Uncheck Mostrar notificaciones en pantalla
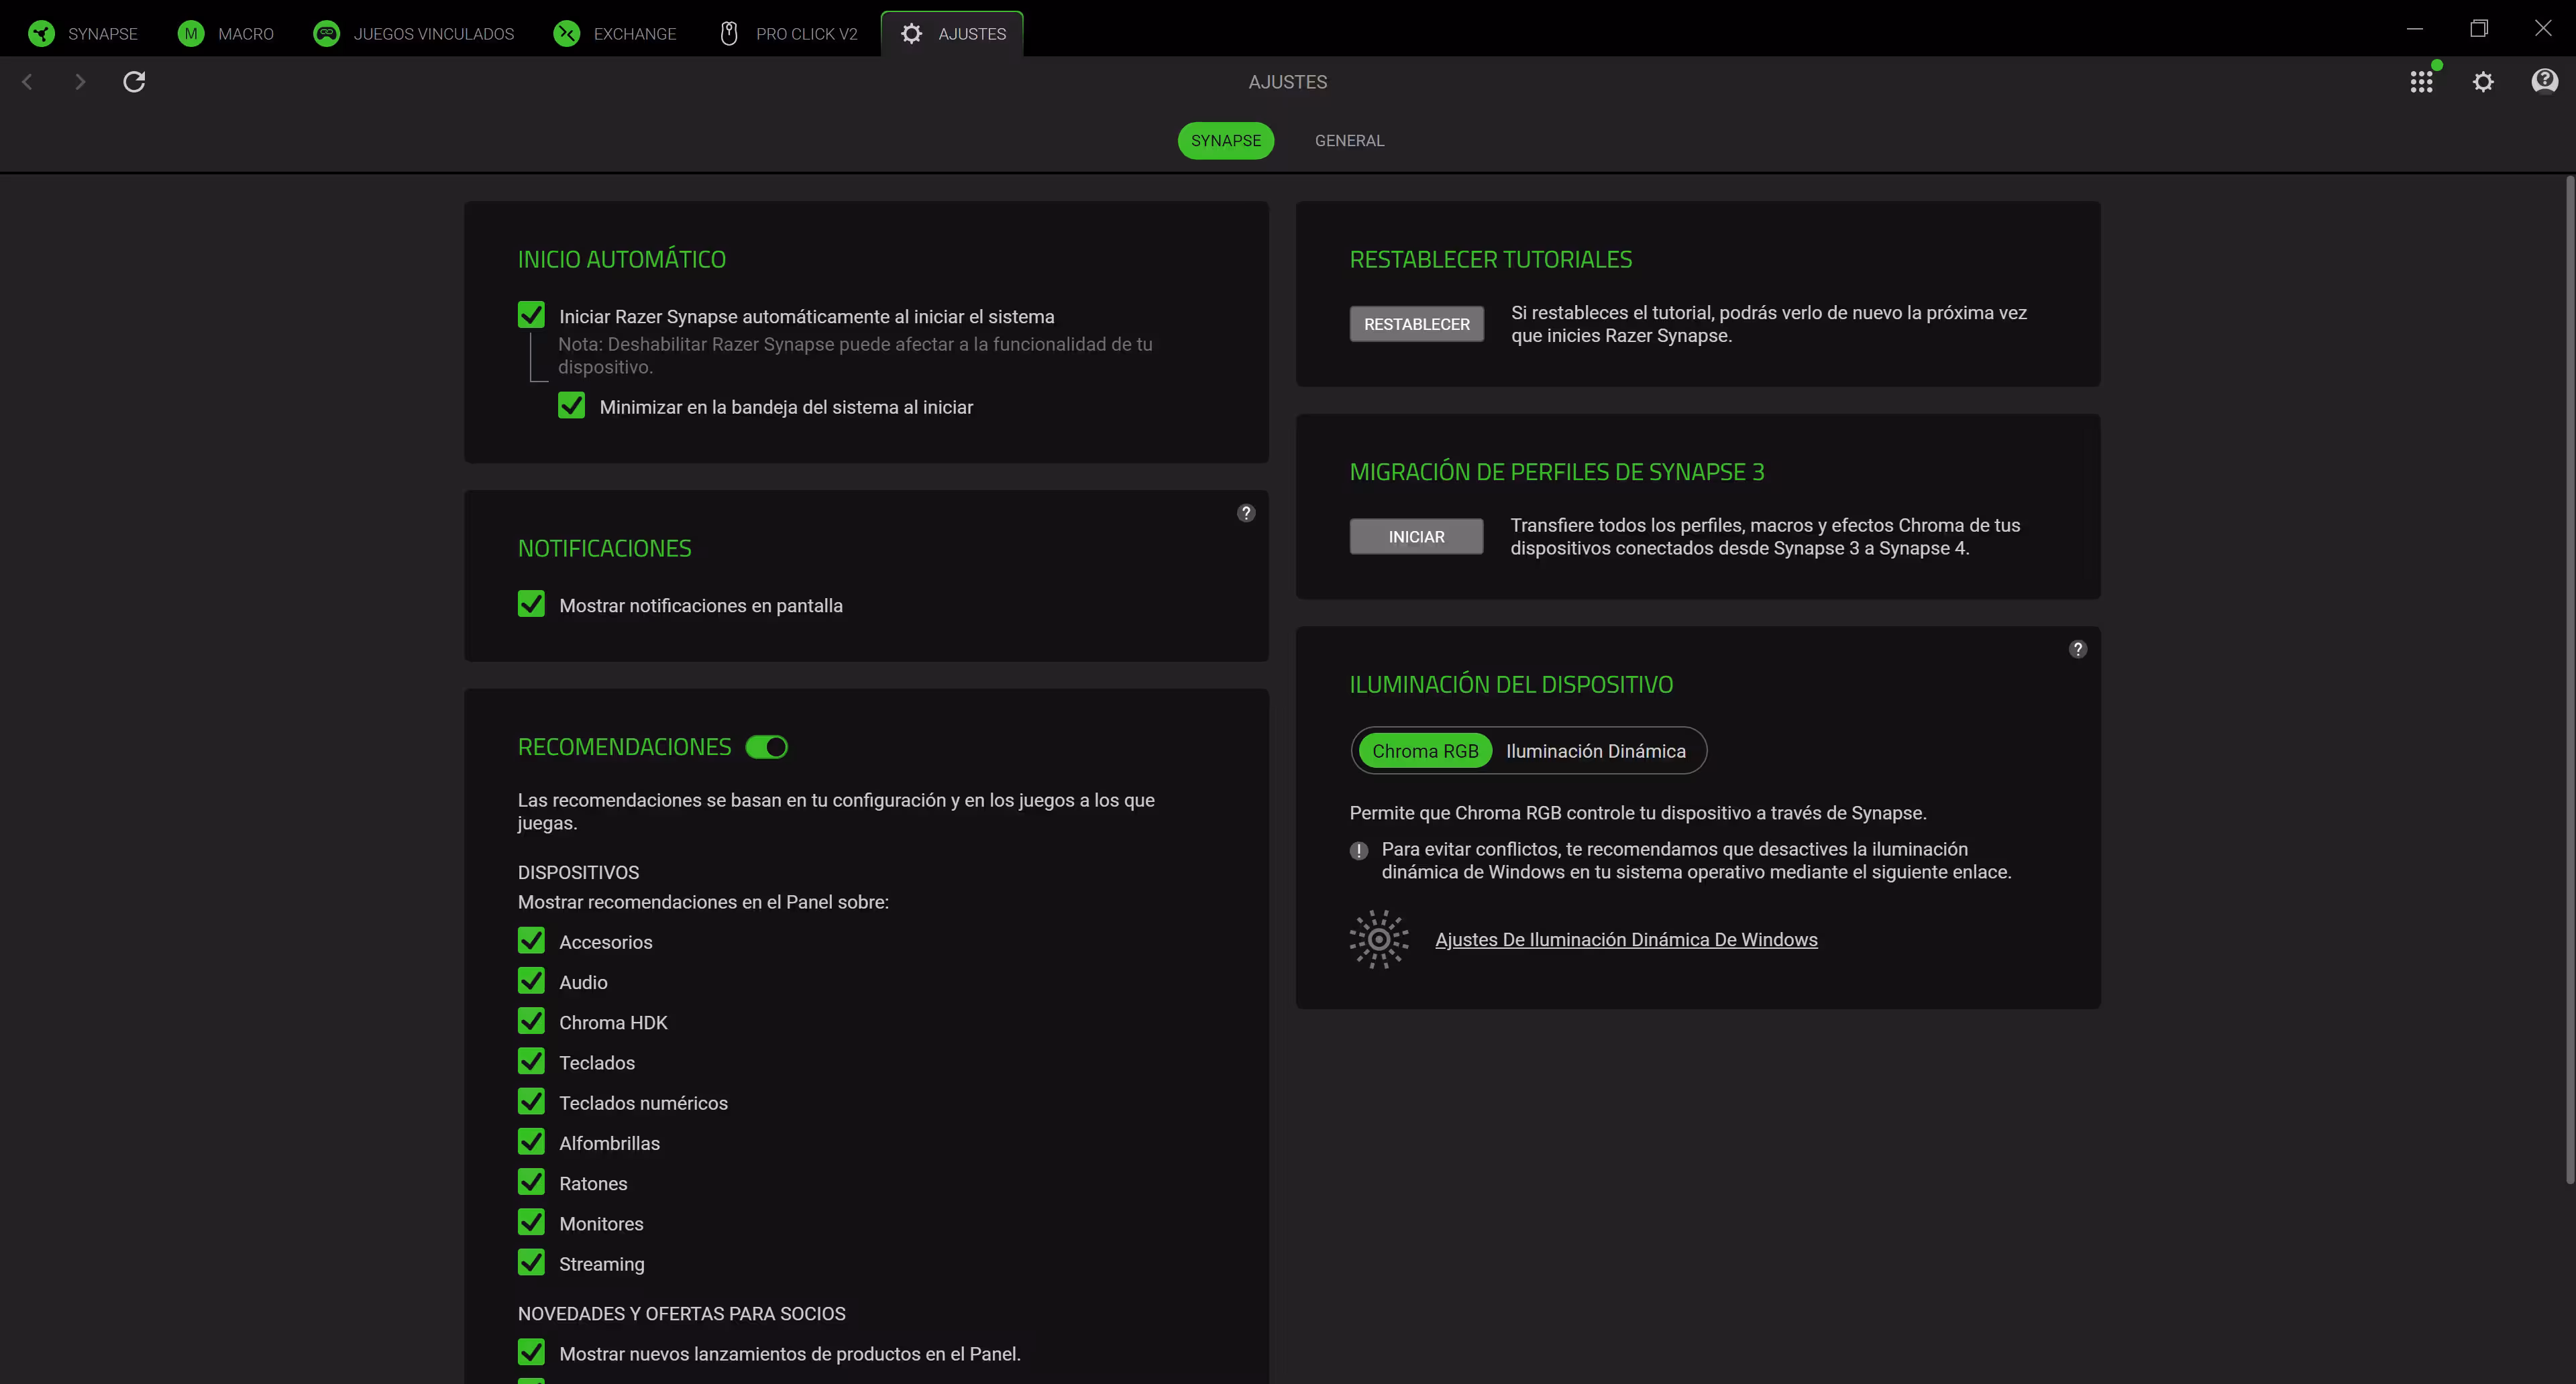The image size is (2576, 1384). [x=531, y=603]
